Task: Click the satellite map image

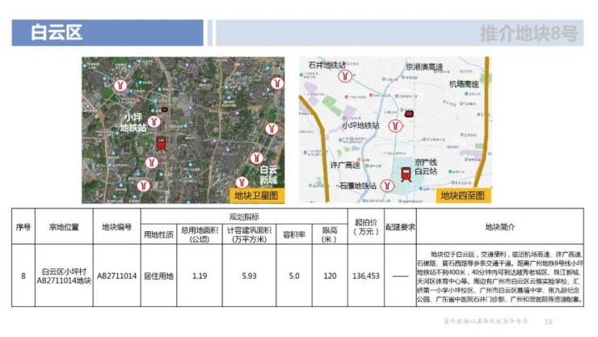Action: pos(183,130)
